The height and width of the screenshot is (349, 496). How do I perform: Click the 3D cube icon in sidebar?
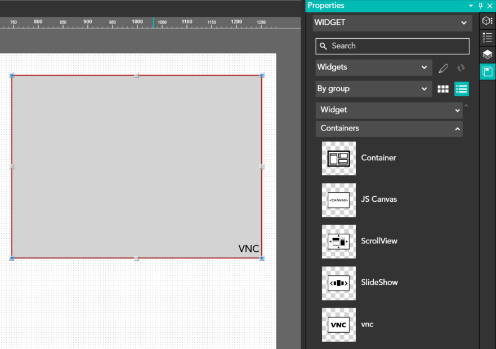[487, 21]
